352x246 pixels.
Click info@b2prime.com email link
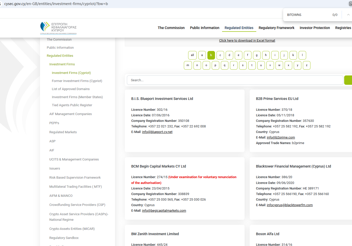(x=281, y=138)
